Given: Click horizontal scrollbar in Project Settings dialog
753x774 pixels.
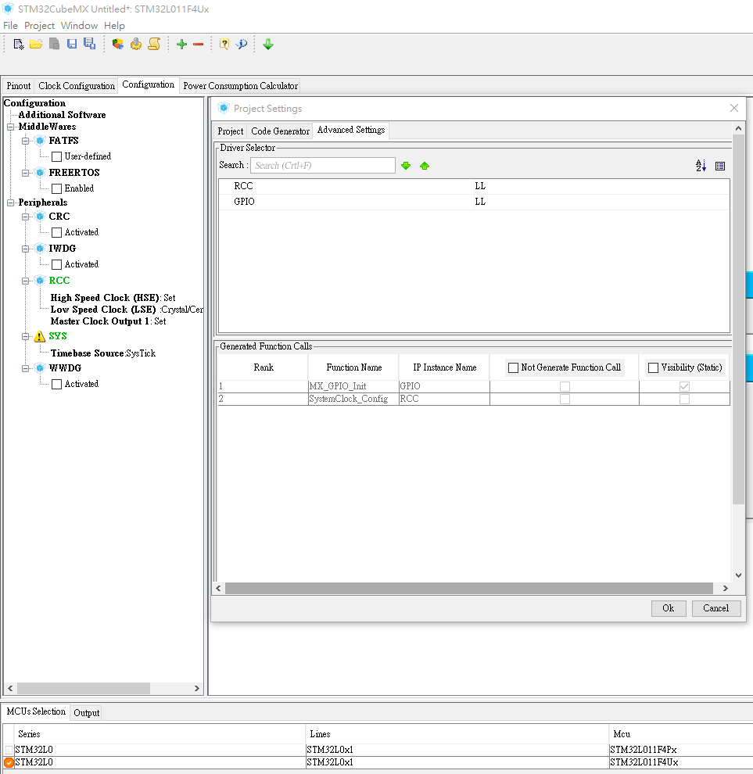Looking at the screenshot, I should coord(469,589).
